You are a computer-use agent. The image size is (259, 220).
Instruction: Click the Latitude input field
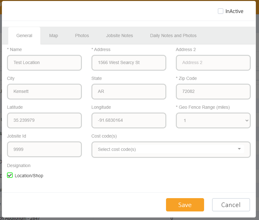pyautogui.click(x=44, y=120)
